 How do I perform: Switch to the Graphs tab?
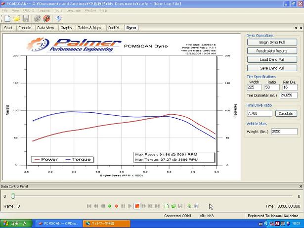coord(66,28)
